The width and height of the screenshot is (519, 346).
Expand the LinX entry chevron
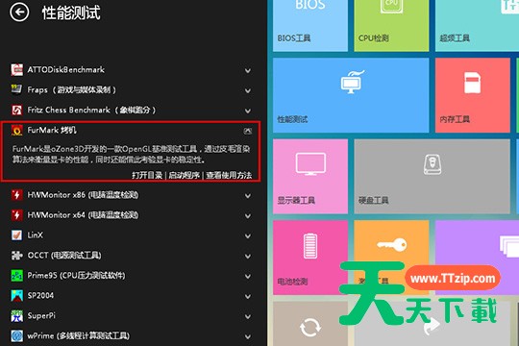point(248,236)
